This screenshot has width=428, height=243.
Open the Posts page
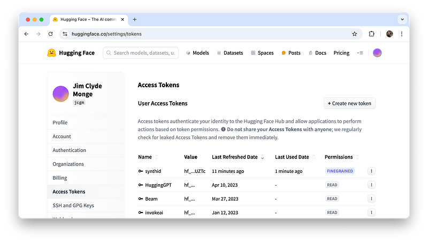pos(291,52)
